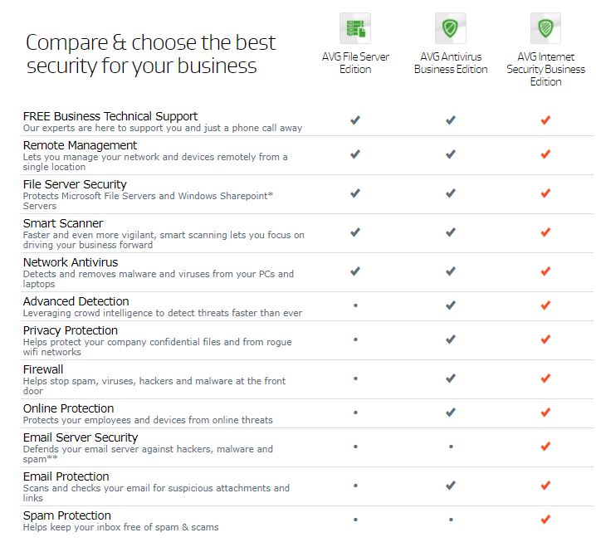
Task: Select the Online Protection feature heading
Action: (x=68, y=408)
